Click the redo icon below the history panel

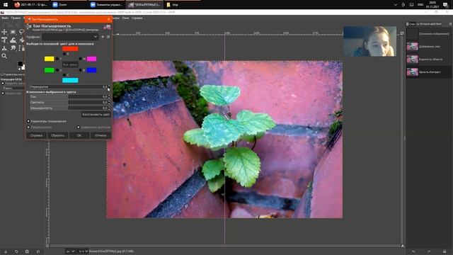click(x=429, y=251)
